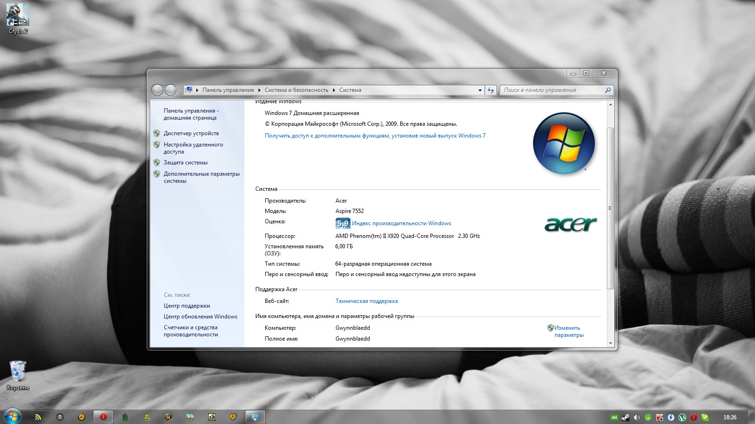Open Дополнительные параметры системы

click(x=201, y=177)
